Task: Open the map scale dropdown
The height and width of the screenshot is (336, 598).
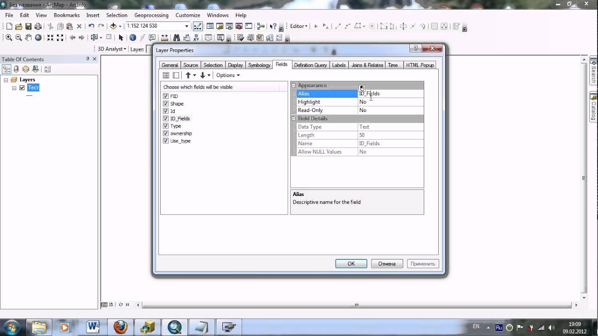Action: (186, 26)
